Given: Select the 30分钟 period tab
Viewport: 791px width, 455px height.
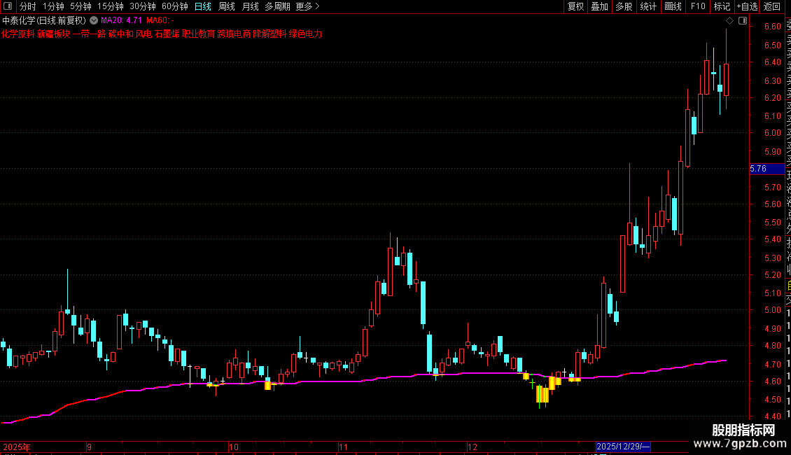Looking at the screenshot, I should (143, 6).
